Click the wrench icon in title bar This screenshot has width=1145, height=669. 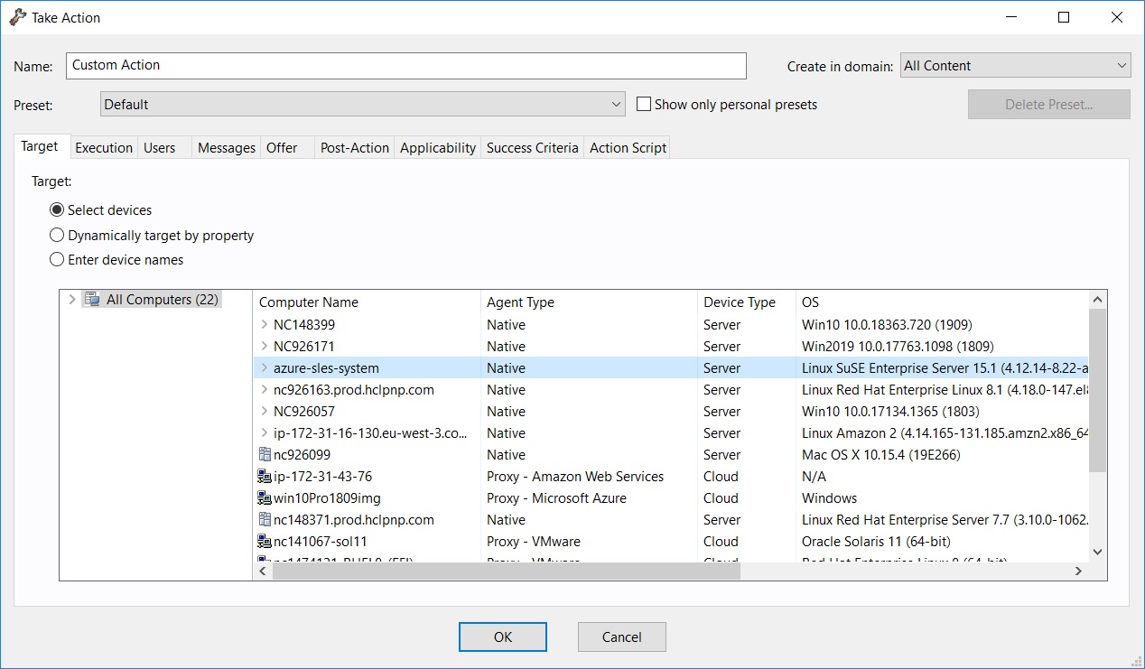click(17, 17)
